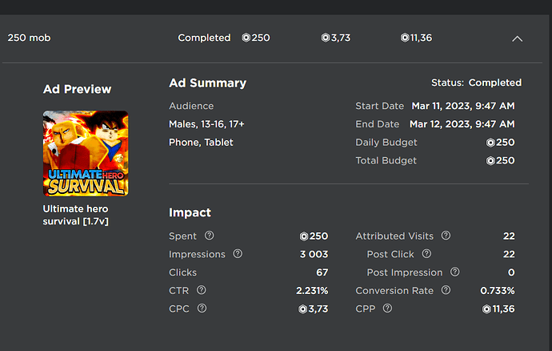Click the Ultimate hero survival [1.7v] title

(x=75, y=215)
